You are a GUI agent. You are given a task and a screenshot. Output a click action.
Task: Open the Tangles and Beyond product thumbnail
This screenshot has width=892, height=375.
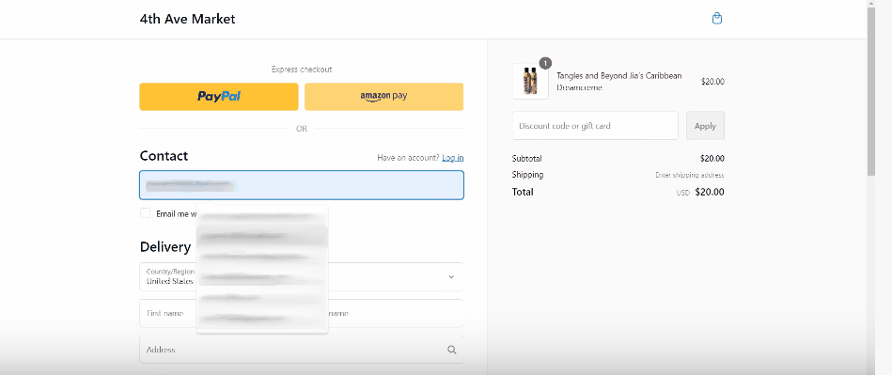[x=530, y=82]
